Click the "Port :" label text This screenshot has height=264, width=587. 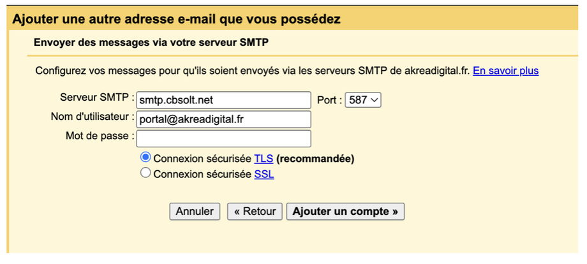(x=329, y=100)
